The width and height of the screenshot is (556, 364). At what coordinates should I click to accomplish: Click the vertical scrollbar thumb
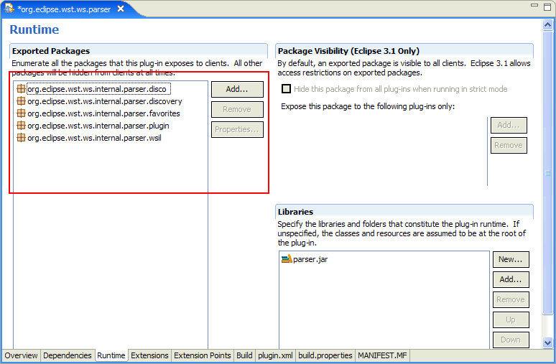click(x=547, y=172)
